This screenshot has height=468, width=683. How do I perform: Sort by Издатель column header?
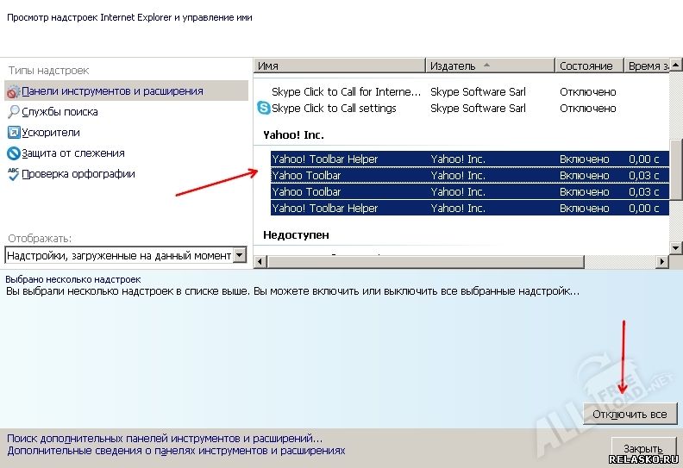pos(490,66)
